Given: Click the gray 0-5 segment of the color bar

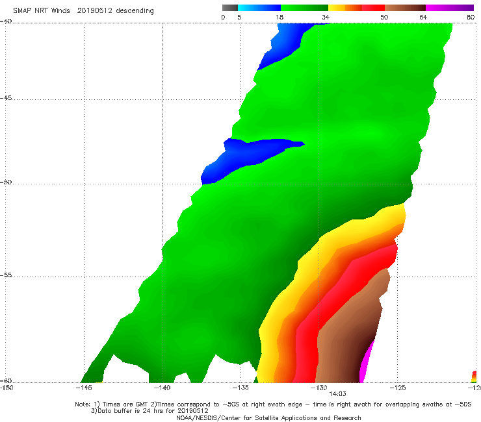Looking at the screenshot, I should tap(229, 8).
